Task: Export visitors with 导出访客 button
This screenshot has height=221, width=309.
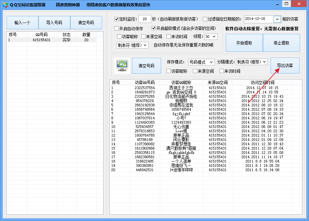Action: click(x=285, y=65)
